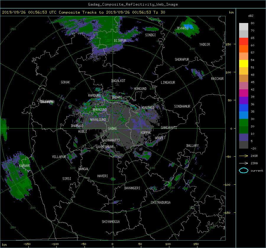Click the km unit label at top right
266x248 pixels.
(231, 12)
